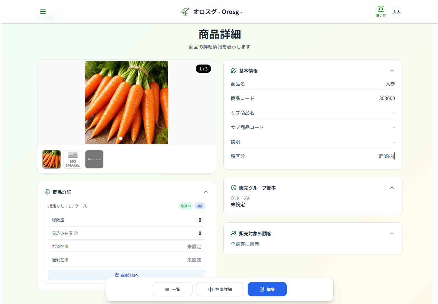The height and width of the screenshot is (304, 438).
Task: Open the 山太 user avatar menu
Action: 396,12
